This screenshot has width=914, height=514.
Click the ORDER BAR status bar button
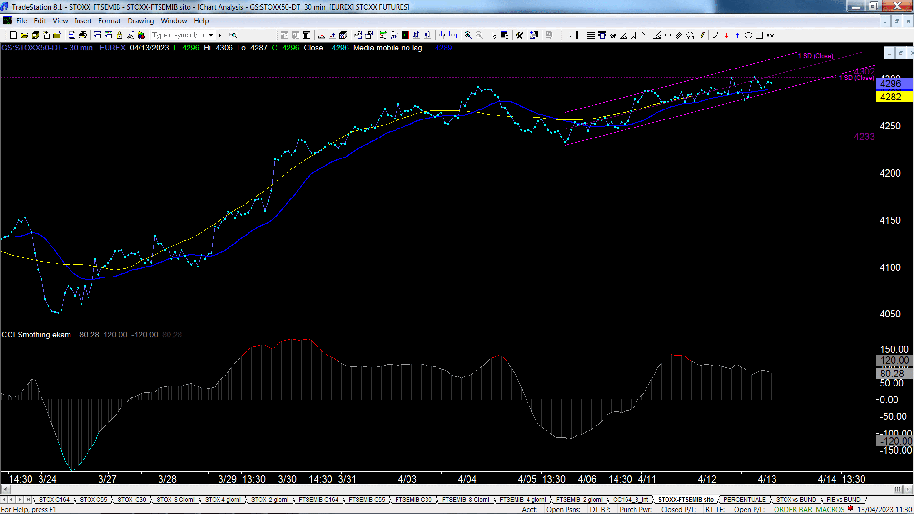tap(793, 509)
